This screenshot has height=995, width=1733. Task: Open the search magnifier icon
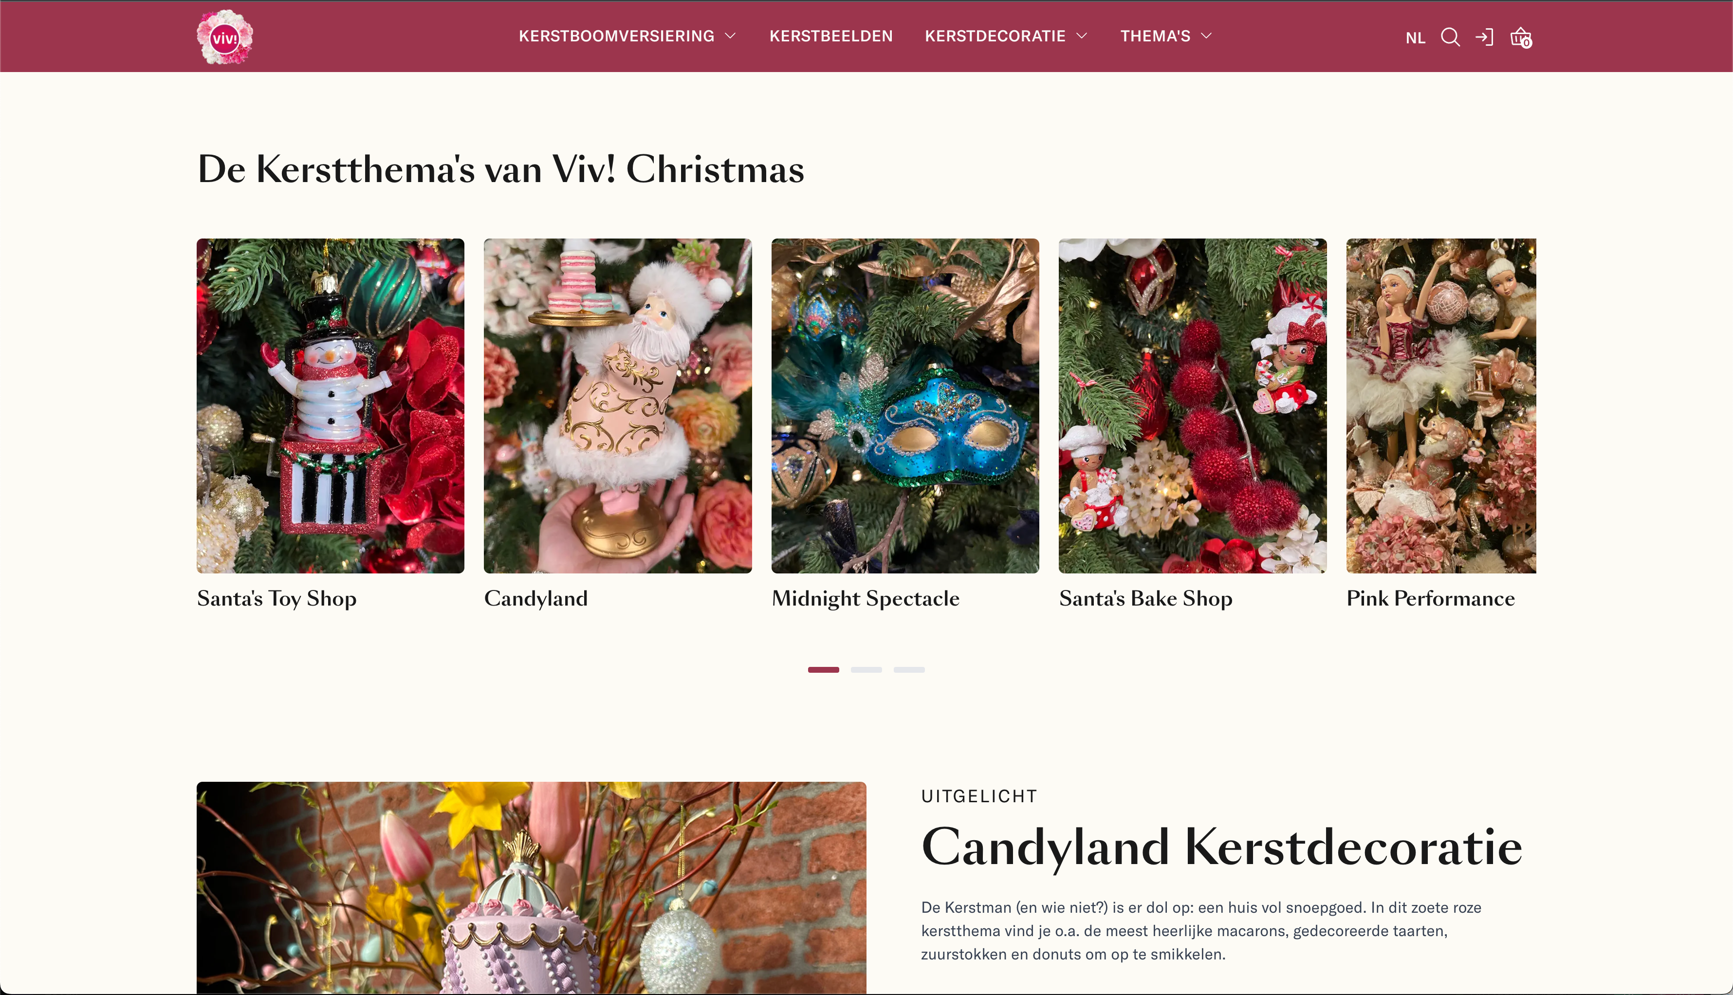coord(1450,37)
